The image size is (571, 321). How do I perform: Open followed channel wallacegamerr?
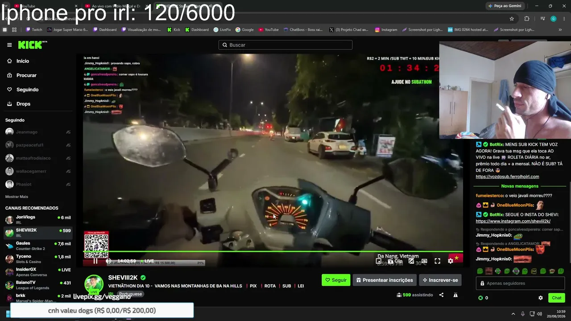pos(31,171)
